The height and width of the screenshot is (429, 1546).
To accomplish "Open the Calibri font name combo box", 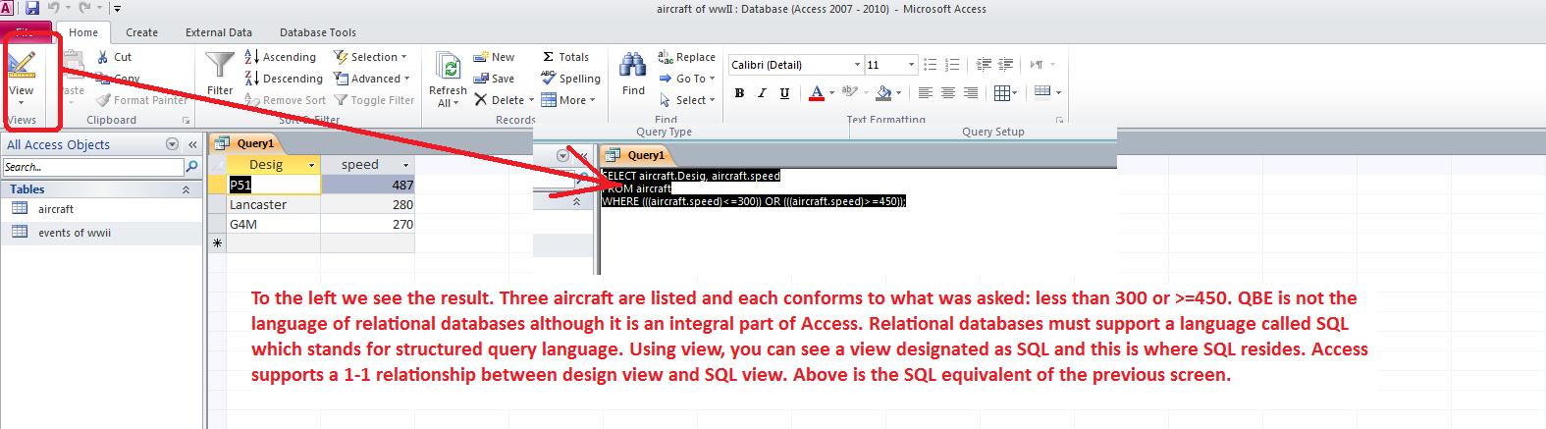I will (795, 65).
